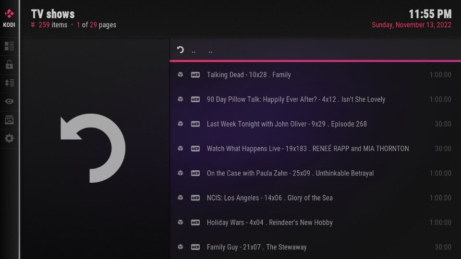
Task: Click the cube icon beside On the Case
Action: point(180,173)
